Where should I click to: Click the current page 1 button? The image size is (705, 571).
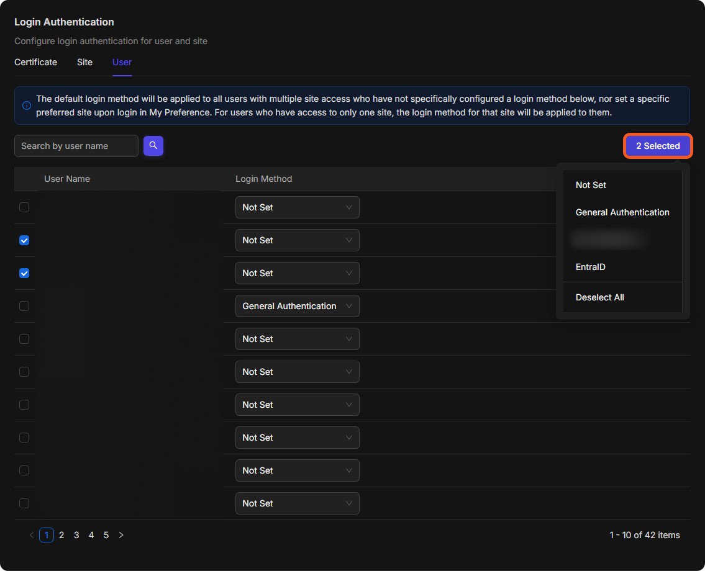(x=47, y=535)
